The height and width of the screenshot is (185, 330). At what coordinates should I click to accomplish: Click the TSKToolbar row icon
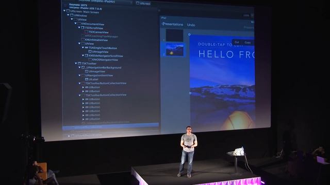tap(79, 63)
